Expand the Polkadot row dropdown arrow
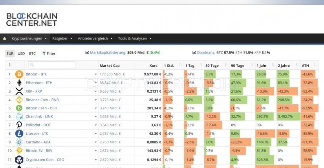 click(96, 125)
